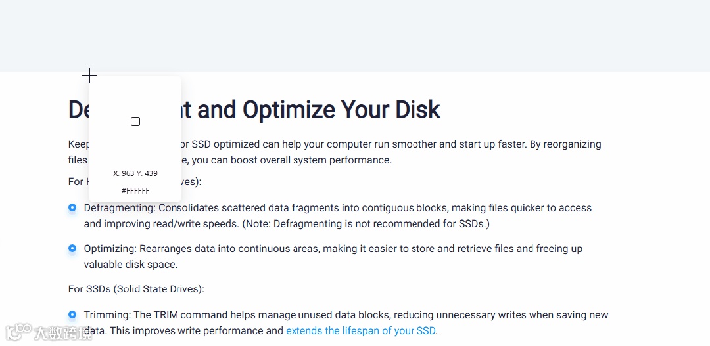The height and width of the screenshot is (346, 710).
Task: Click the "Optimize Your Disk" heading
Action: [x=342, y=110]
